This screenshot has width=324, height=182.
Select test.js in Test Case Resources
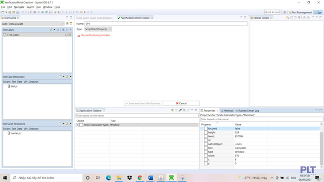point(12,86)
